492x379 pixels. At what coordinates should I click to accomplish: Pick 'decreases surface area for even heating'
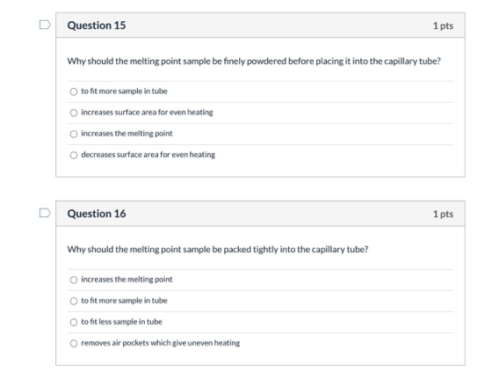(74, 155)
